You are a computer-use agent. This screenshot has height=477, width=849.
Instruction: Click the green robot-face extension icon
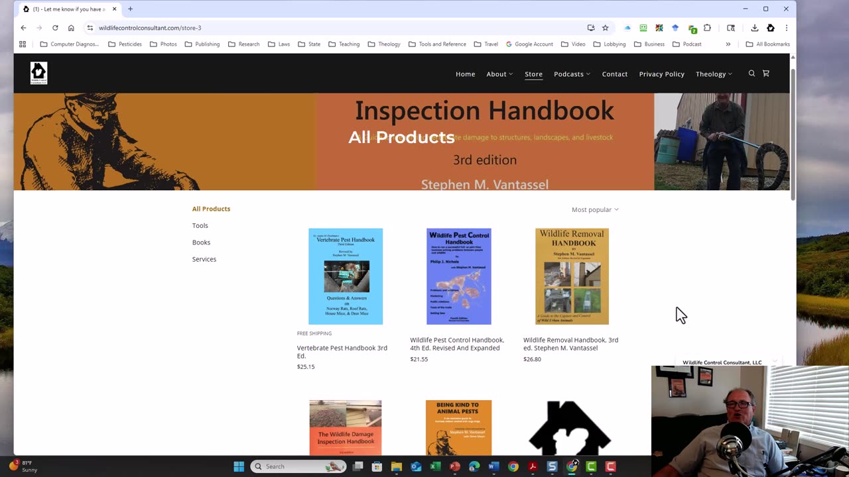tap(643, 28)
